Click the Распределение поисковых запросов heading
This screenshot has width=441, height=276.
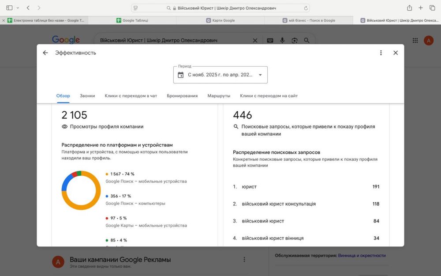tap(277, 152)
